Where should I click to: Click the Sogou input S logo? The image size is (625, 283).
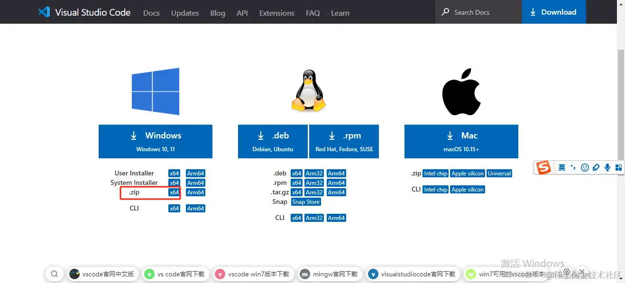[x=544, y=167]
